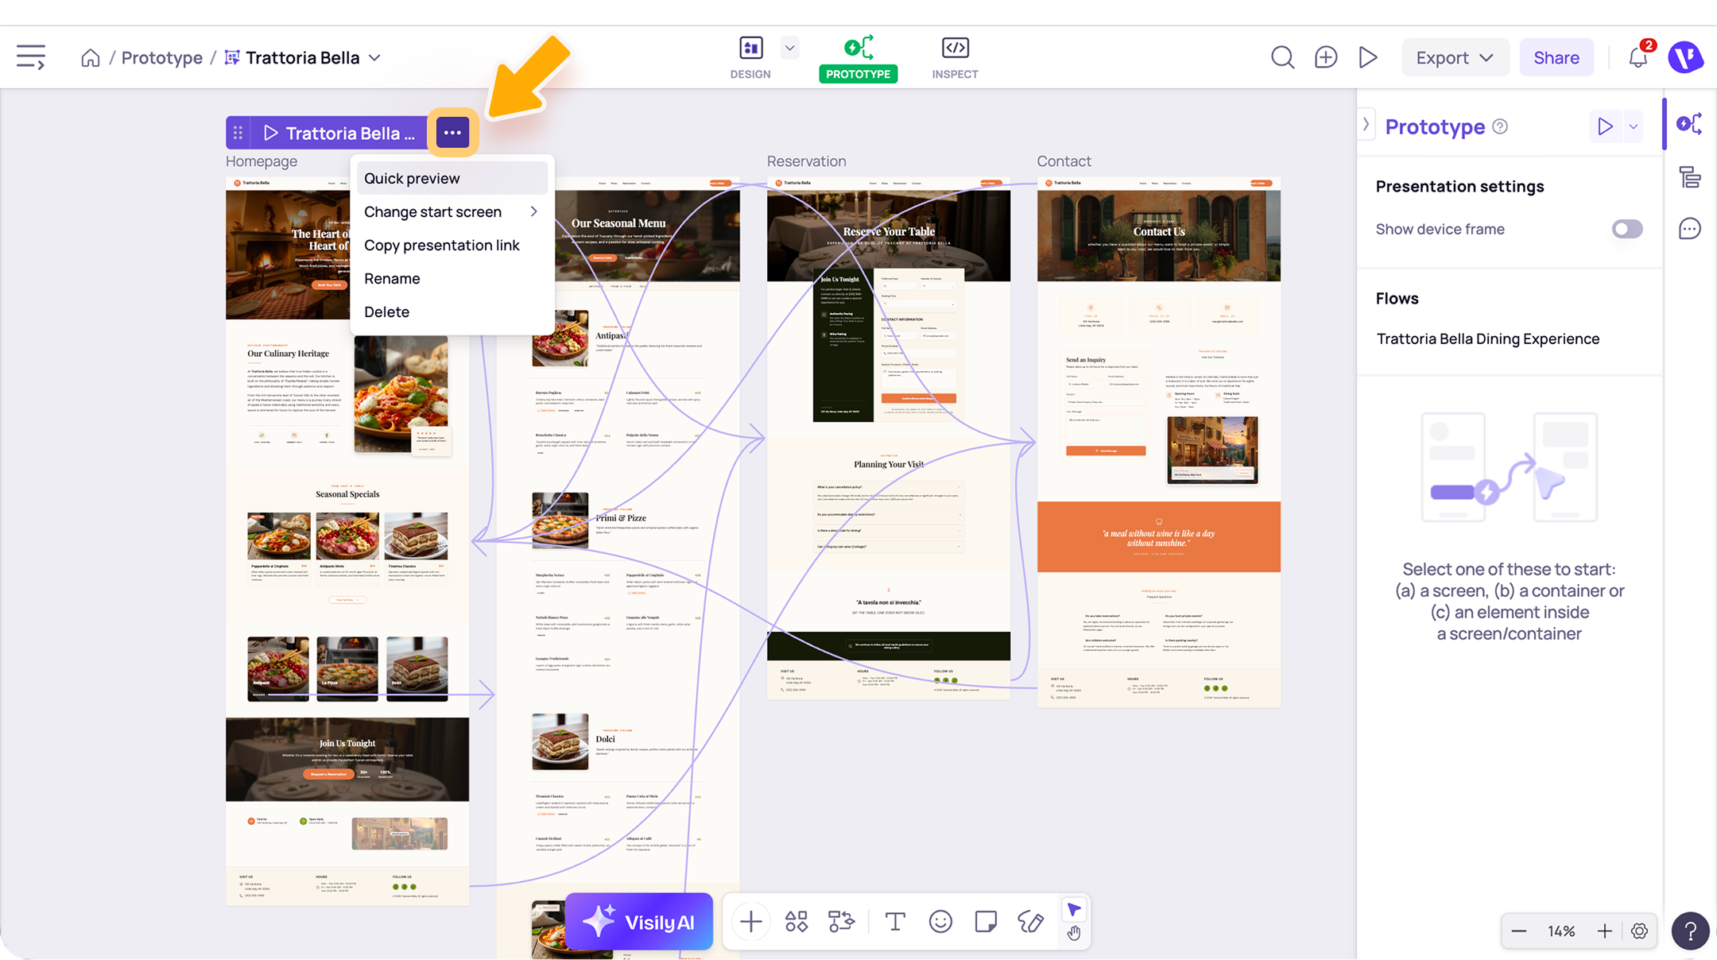This screenshot has width=1717, height=960.
Task: Choose Rename in the flow menu
Action: (x=452, y=278)
